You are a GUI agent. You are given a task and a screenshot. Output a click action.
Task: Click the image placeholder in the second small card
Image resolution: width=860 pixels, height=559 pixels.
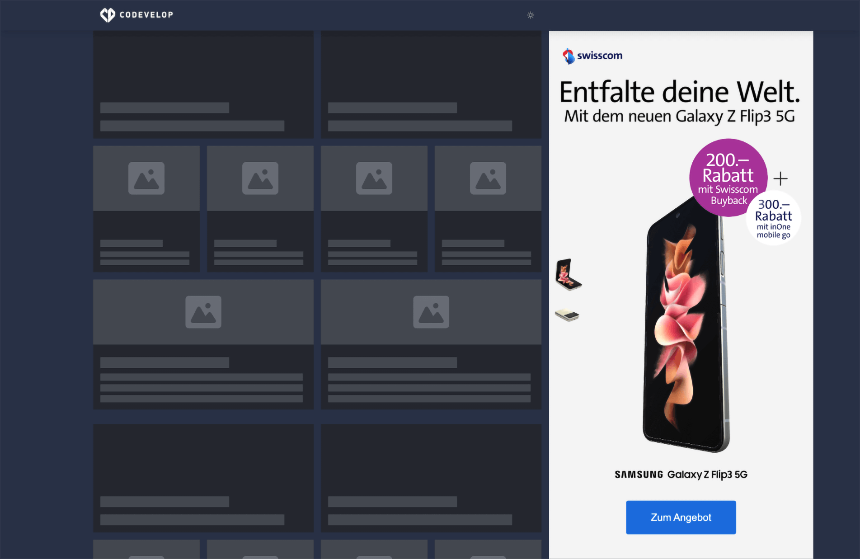pos(260,178)
